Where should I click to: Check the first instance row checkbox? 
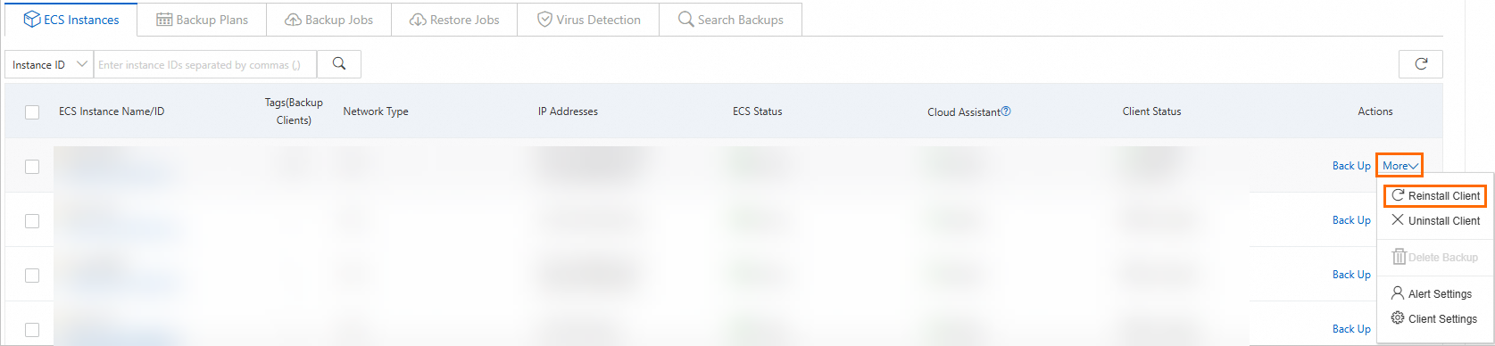pos(32,167)
